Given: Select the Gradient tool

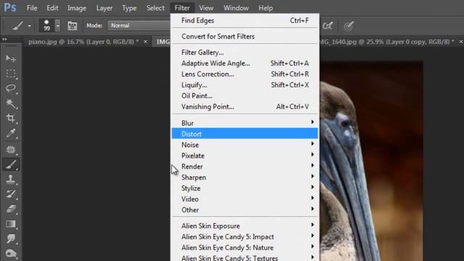Looking at the screenshot, I should pyautogui.click(x=11, y=224).
